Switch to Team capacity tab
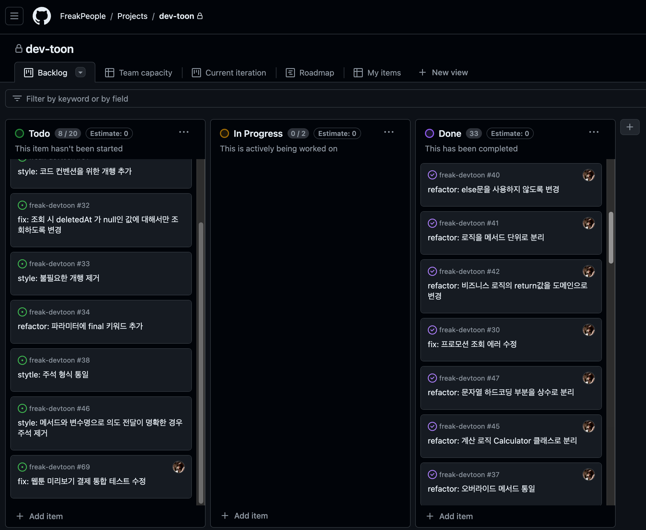Image resolution: width=646 pixels, height=530 pixels. click(139, 73)
